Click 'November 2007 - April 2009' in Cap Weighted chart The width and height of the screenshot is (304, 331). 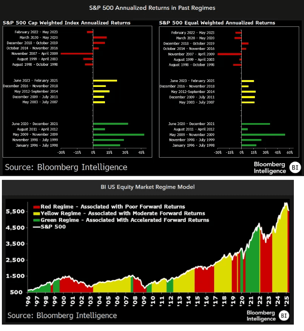point(35,54)
